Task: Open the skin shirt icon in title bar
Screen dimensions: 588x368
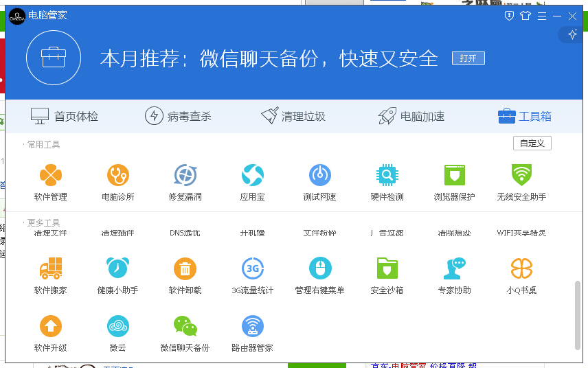Action: coord(525,16)
